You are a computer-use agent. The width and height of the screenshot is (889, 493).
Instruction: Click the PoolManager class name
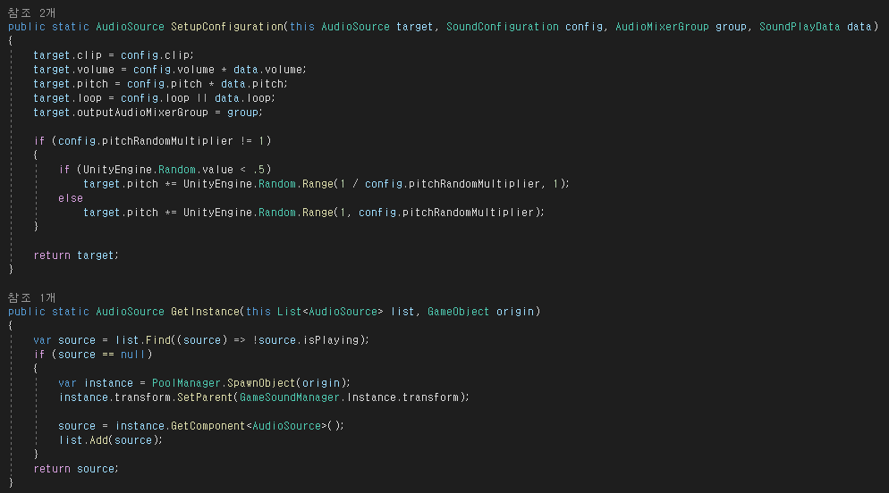[182, 383]
